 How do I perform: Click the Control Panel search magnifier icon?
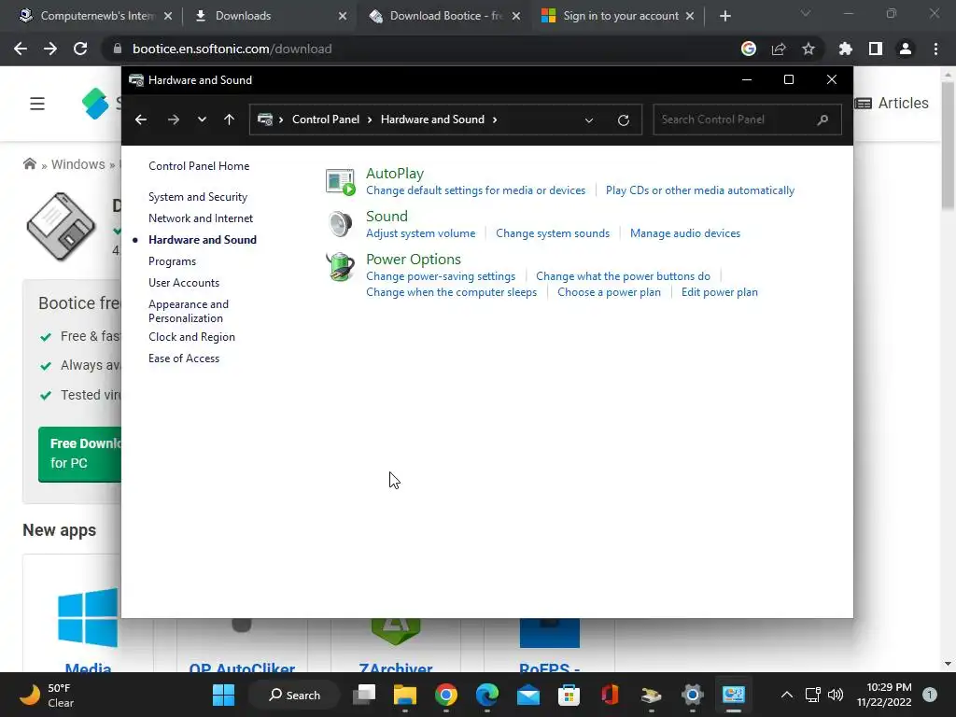(x=822, y=119)
